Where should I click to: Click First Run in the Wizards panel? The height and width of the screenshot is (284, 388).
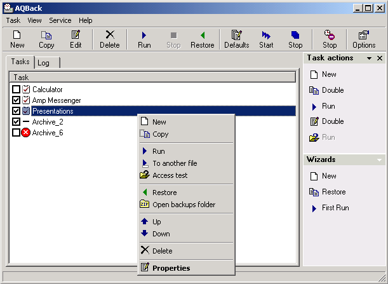[x=330, y=208]
